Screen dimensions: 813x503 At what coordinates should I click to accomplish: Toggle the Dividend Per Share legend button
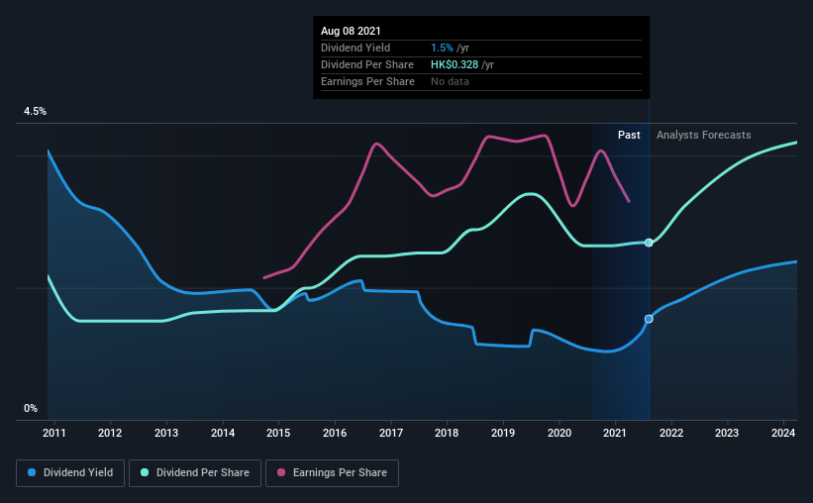195,473
